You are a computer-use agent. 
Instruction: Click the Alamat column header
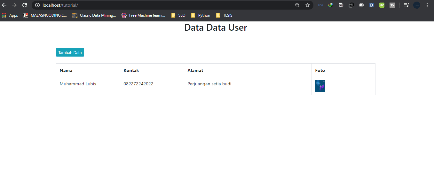click(248, 70)
